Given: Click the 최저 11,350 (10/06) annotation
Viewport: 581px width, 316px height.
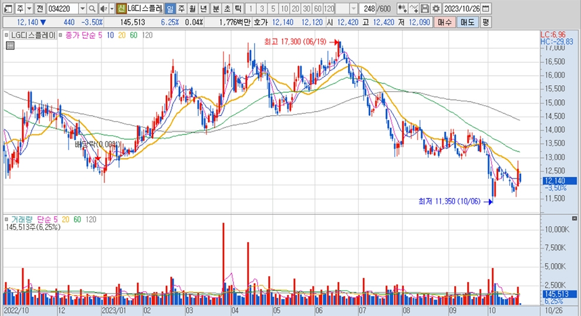Looking at the screenshot, I should pyautogui.click(x=450, y=201).
